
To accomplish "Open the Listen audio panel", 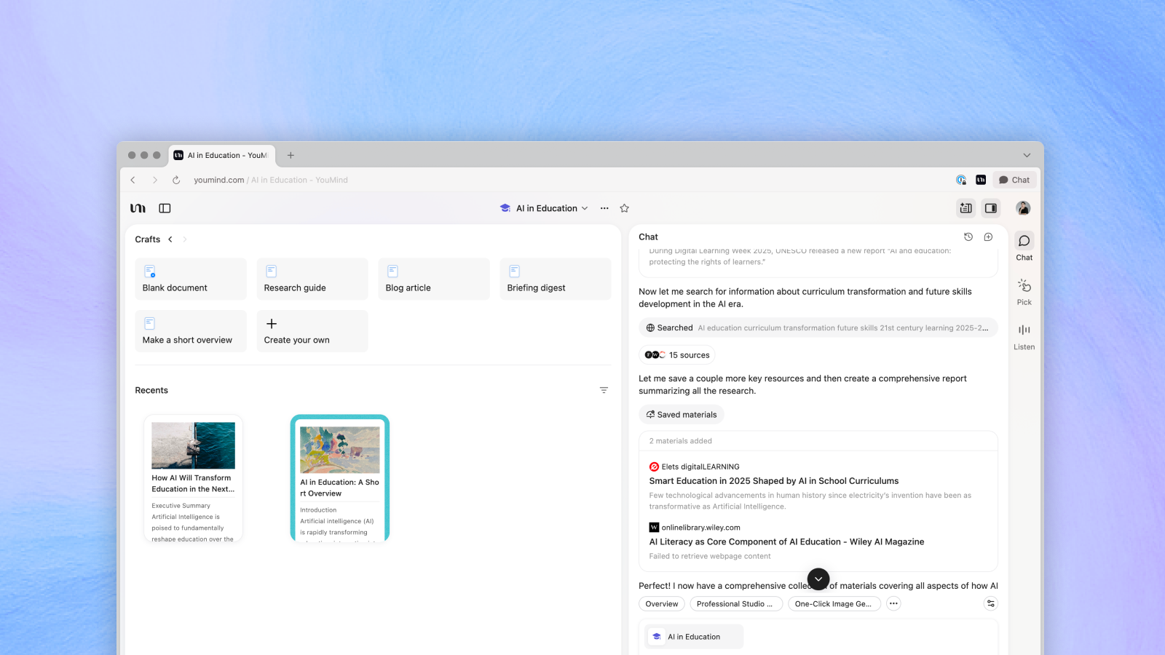I will coord(1024,330).
